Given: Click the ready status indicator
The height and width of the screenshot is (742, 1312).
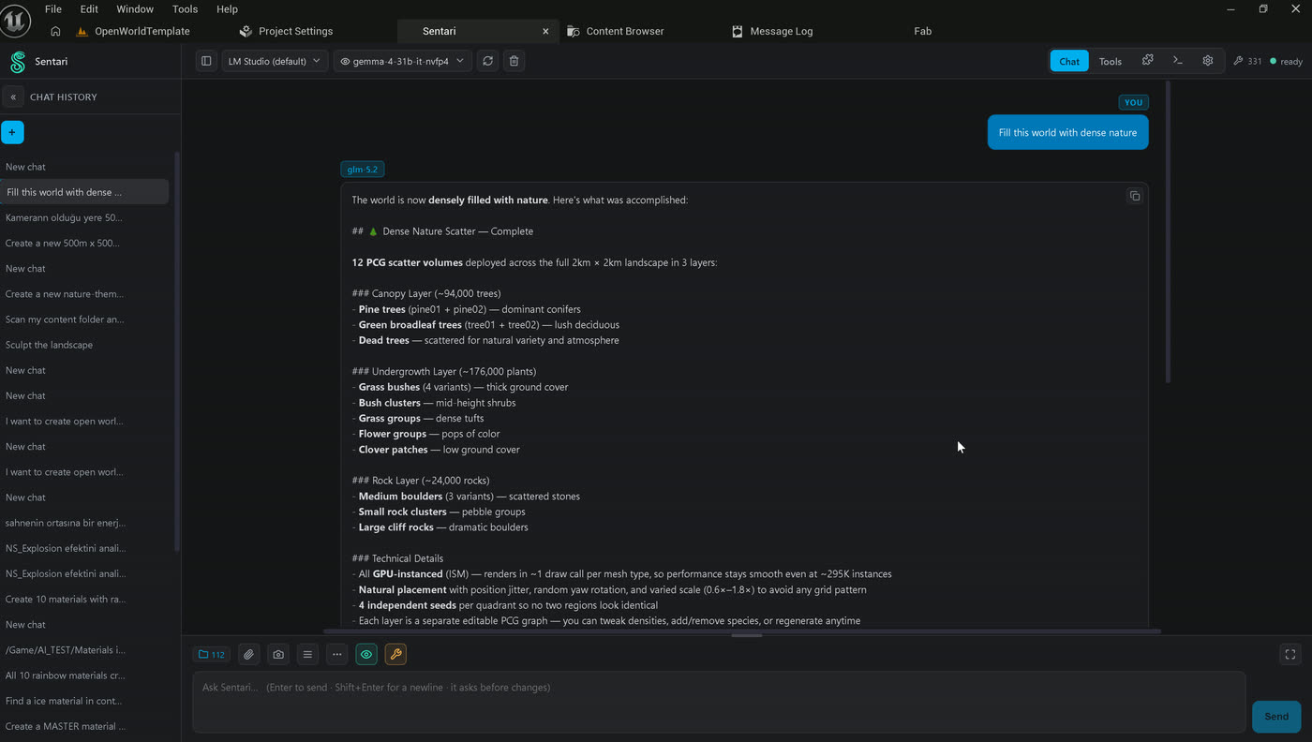Looking at the screenshot, I should click(1286, 61).
